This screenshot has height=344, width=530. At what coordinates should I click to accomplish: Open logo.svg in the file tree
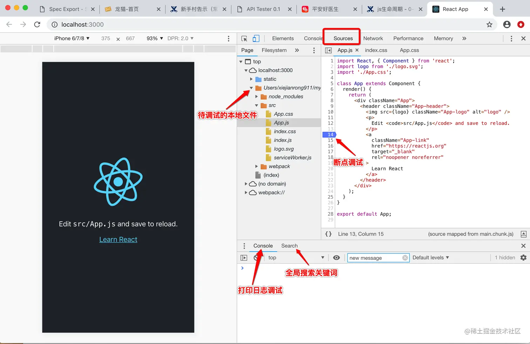point(284,149)
